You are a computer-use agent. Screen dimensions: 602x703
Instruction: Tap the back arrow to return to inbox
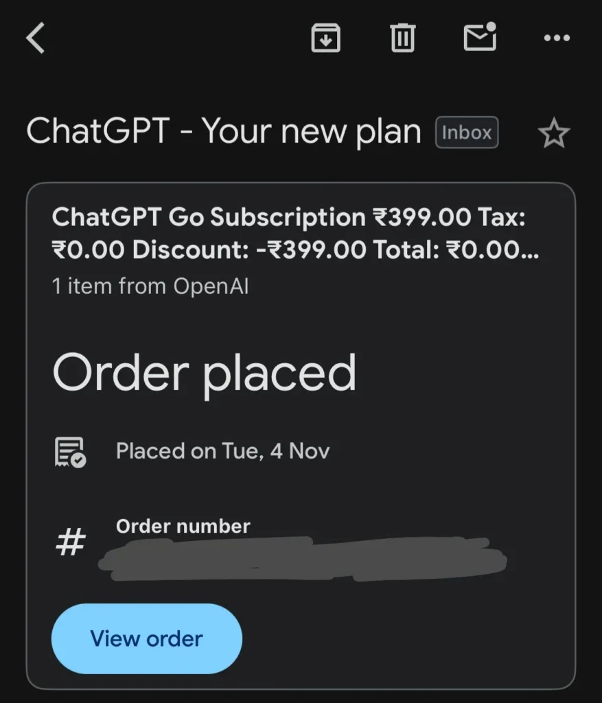click(x=34, y=38)
